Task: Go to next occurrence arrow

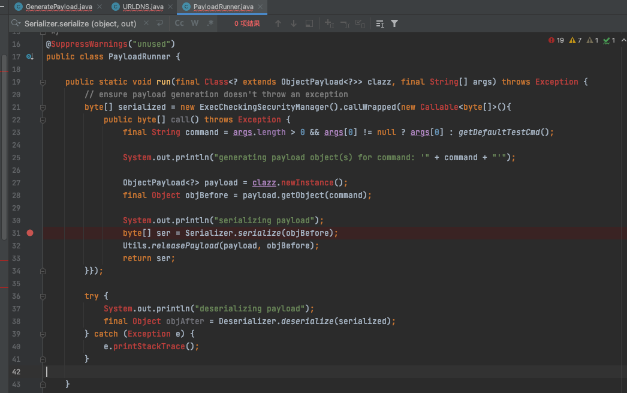Action: (x=294, y=23)
